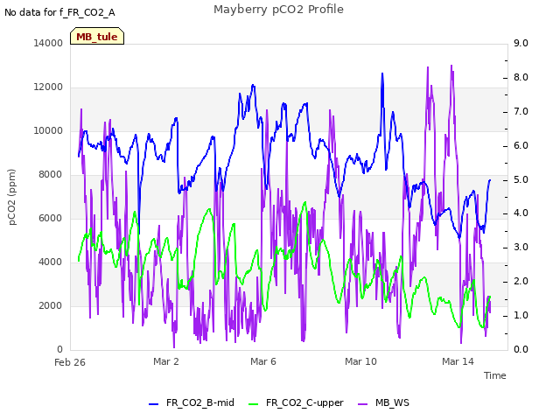The width and height of the screenshot is (560, 420).
Task: Click the Feb 26 x-axis tick label
Action: (70, 362)
